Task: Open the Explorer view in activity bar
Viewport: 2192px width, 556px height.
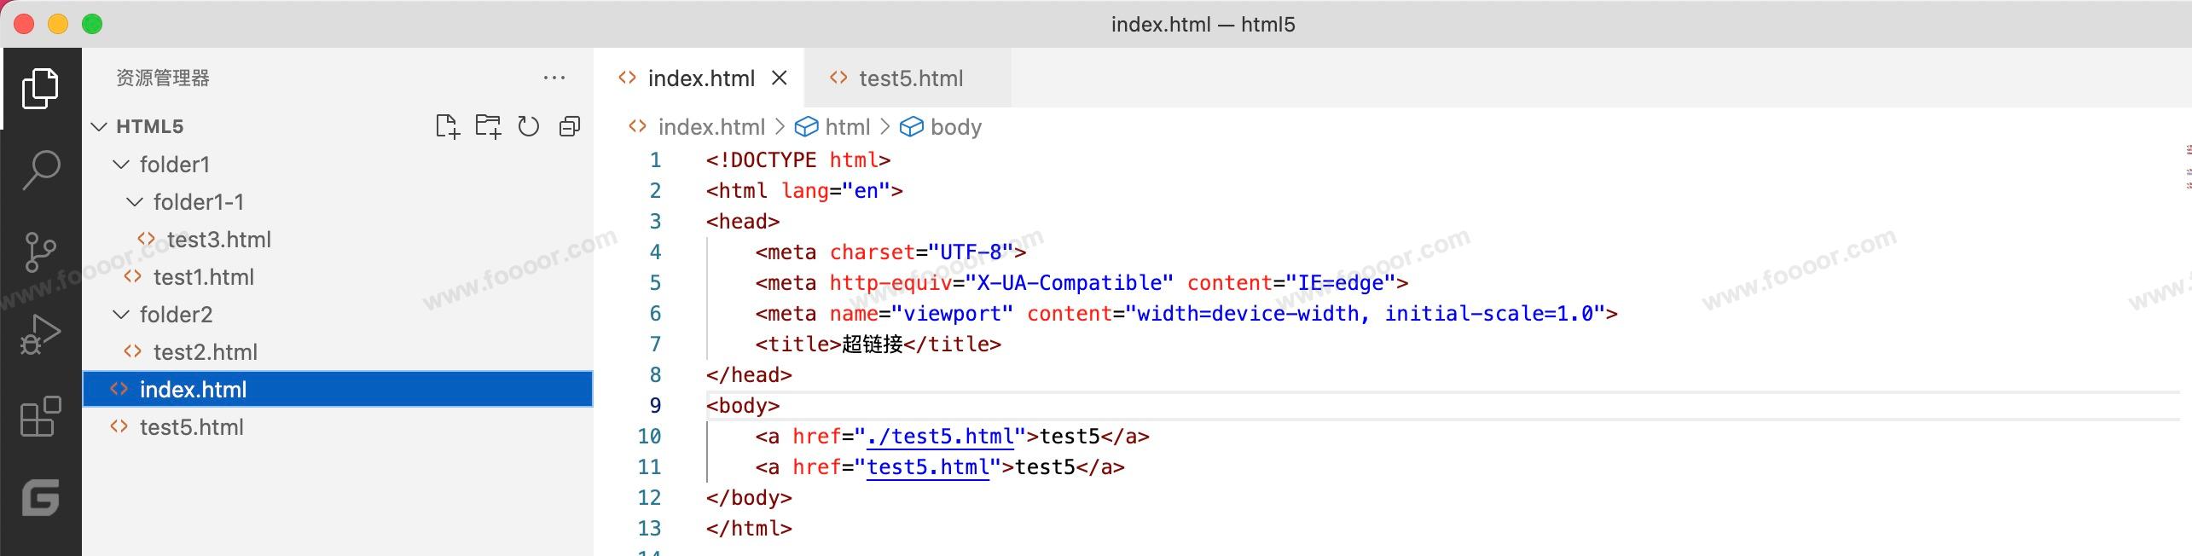Action: [x=40, y=89]
